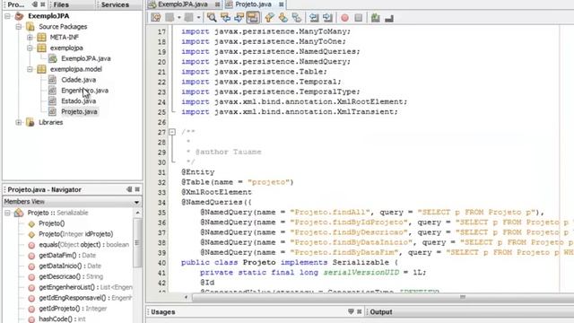Collapse the exemplojpa.model package node
The image size is (574, 323).
[30, 69]
